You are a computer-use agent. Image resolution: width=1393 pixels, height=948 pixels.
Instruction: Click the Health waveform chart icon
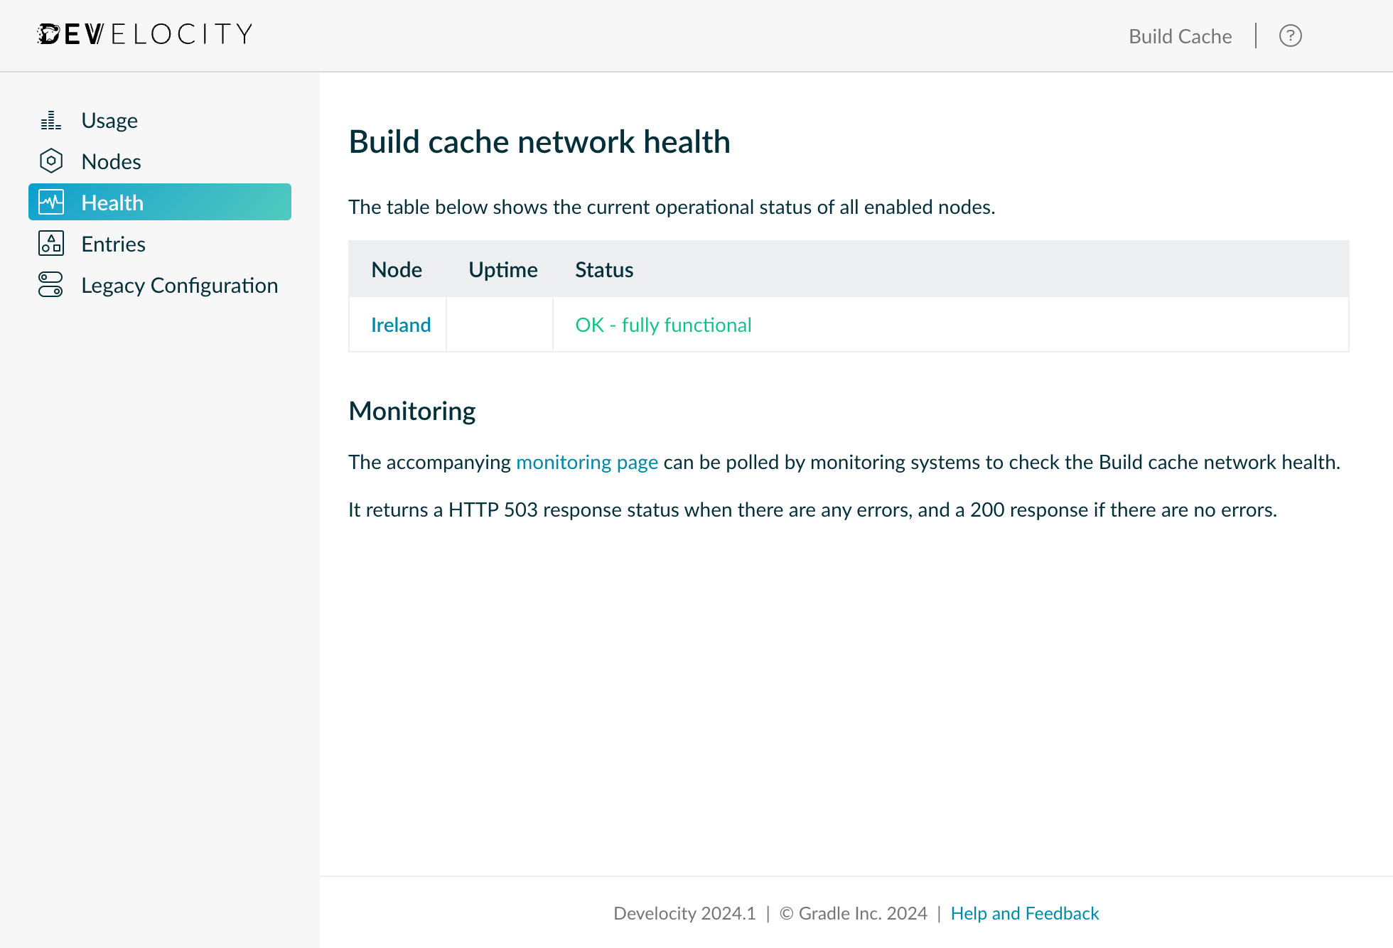50,202
